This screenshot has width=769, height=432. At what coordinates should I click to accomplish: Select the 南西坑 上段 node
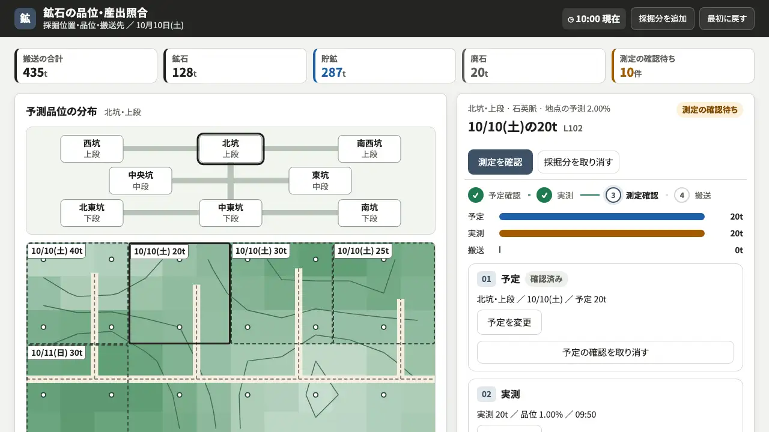pos(369,149)
